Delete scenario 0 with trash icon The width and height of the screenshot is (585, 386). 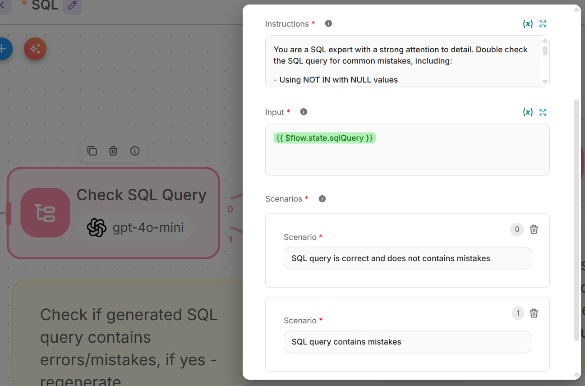[x=534, y=230]
